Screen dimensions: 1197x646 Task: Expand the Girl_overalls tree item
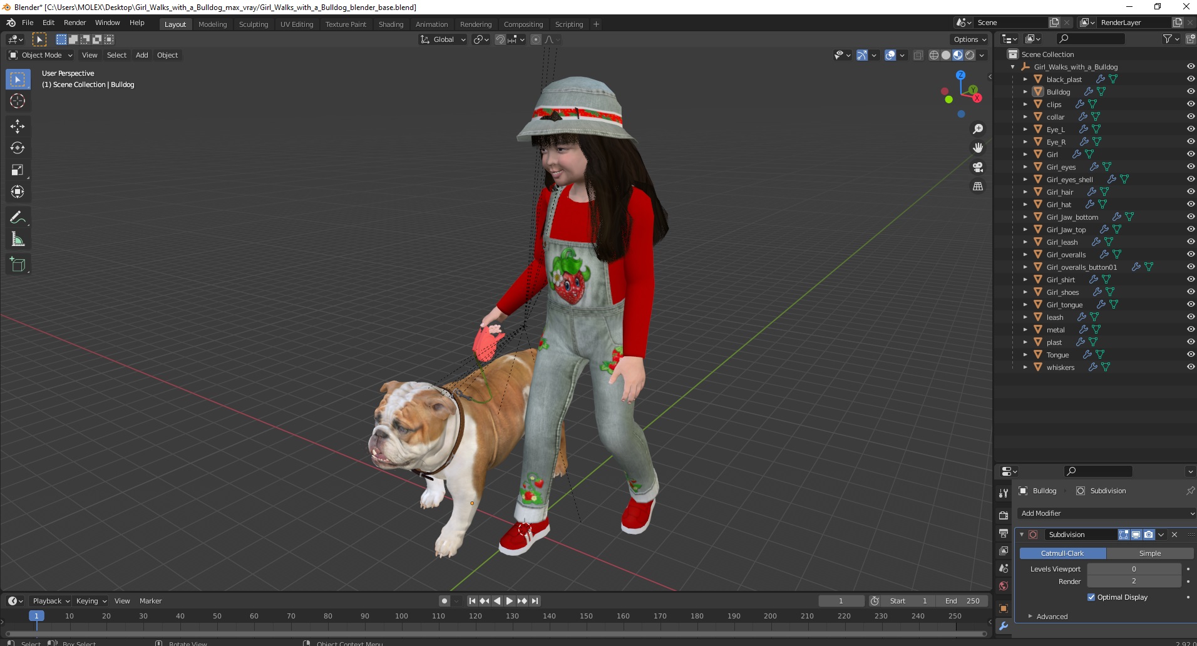click(1025, 254)
